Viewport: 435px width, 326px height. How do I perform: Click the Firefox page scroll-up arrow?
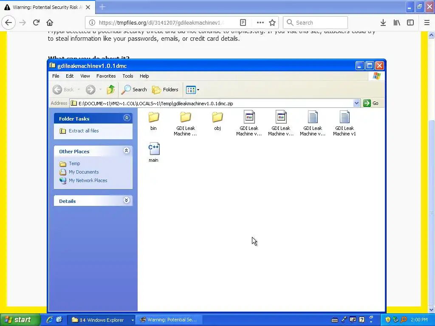(431, 35)
